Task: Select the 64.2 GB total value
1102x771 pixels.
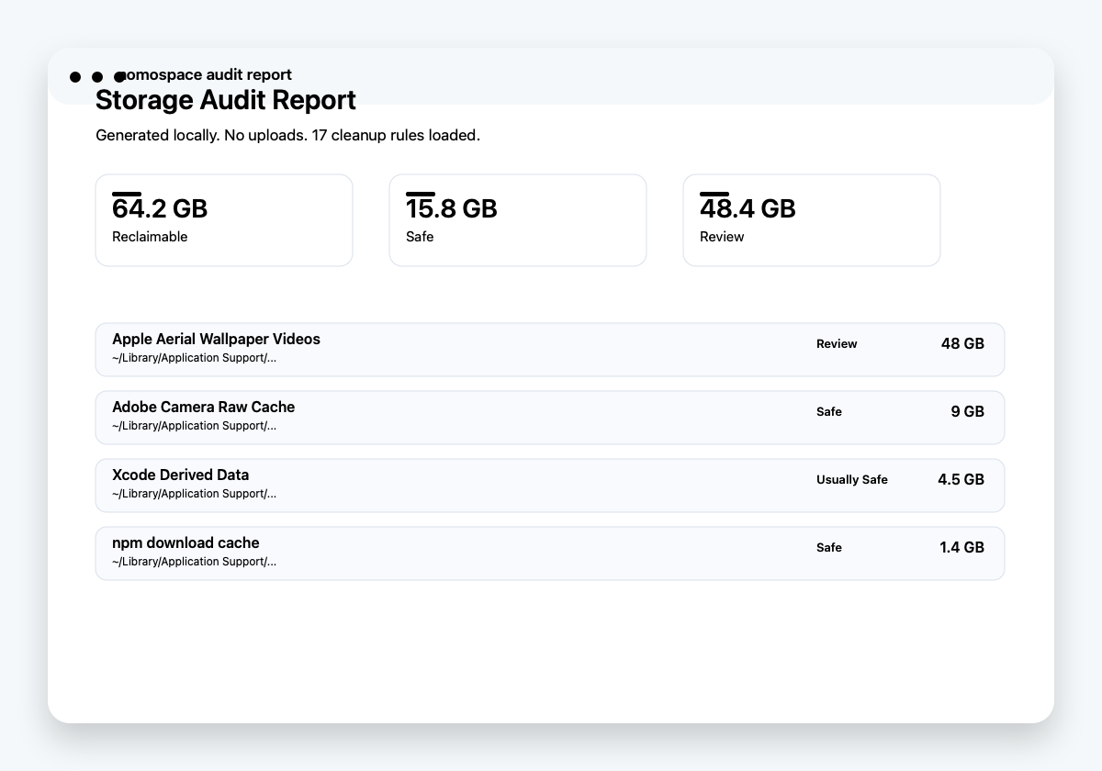Action: (160, 208)
